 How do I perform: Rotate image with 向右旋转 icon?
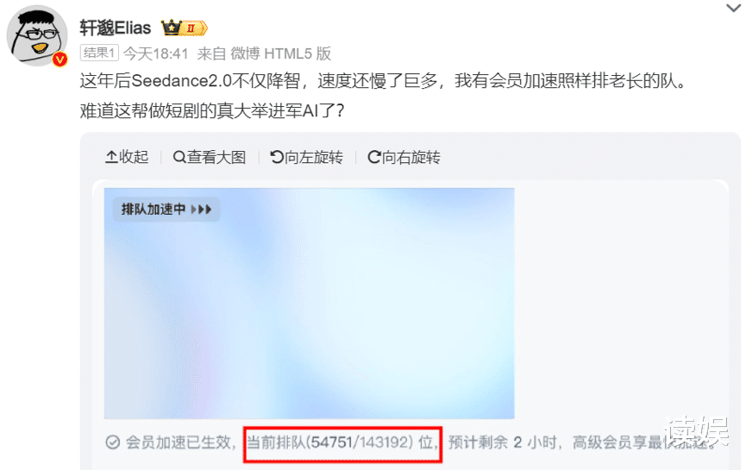(374, 157)
